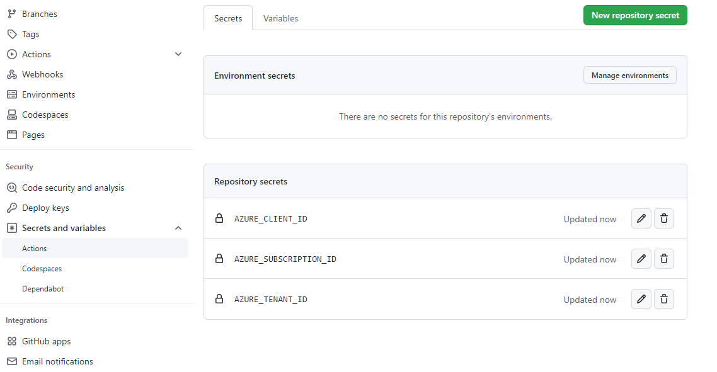Click trash icon for AZURE_SUBSCRIPTION_ID
This screenshot has height=372, width=717.
pos(664,259)
